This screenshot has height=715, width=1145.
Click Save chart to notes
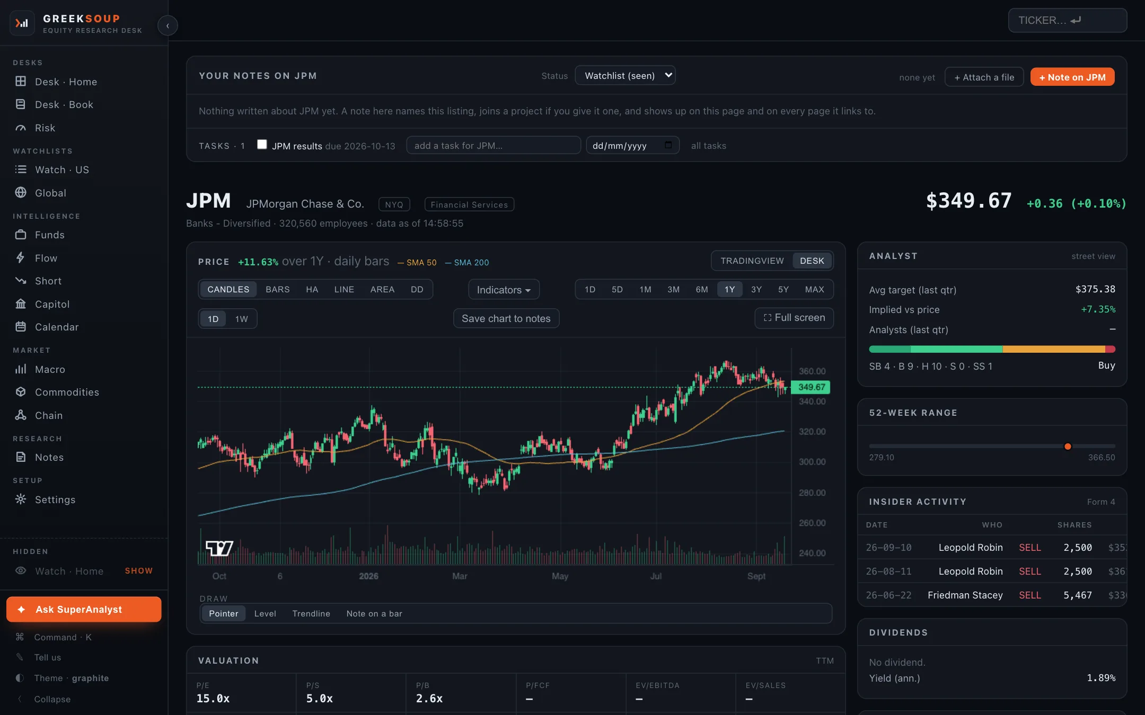(x=506, y=318)
